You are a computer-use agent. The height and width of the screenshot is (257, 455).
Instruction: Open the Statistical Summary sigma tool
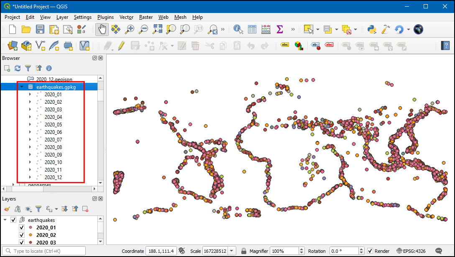[x=280, y=29]
